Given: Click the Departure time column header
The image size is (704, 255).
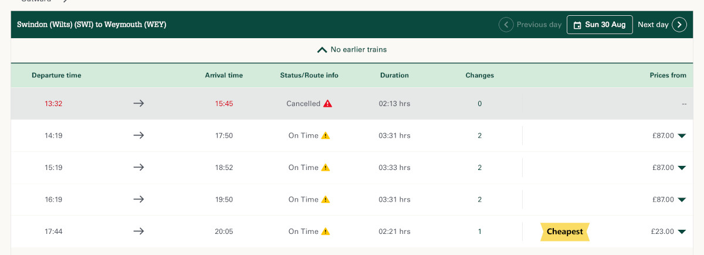Looking at the screenshot, I should [x=56, y=75].
